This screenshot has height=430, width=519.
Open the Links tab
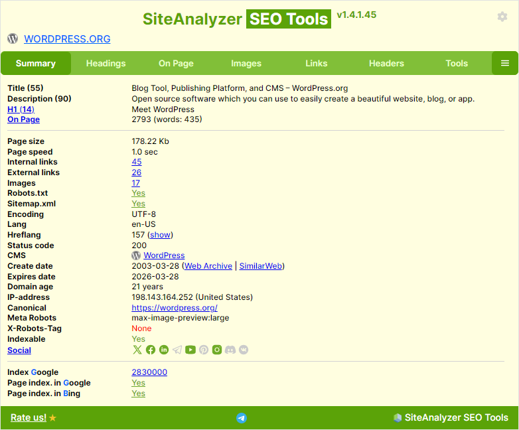(x=317, y=63)
